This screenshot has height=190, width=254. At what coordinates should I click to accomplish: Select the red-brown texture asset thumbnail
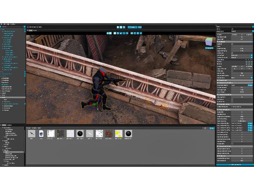109,134
